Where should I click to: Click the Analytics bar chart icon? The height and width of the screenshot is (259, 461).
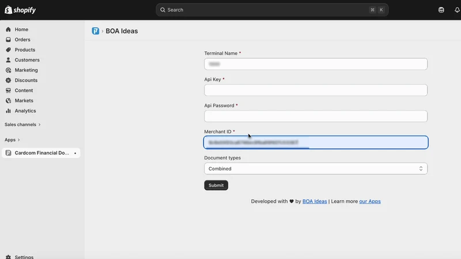tap(8, 111)
